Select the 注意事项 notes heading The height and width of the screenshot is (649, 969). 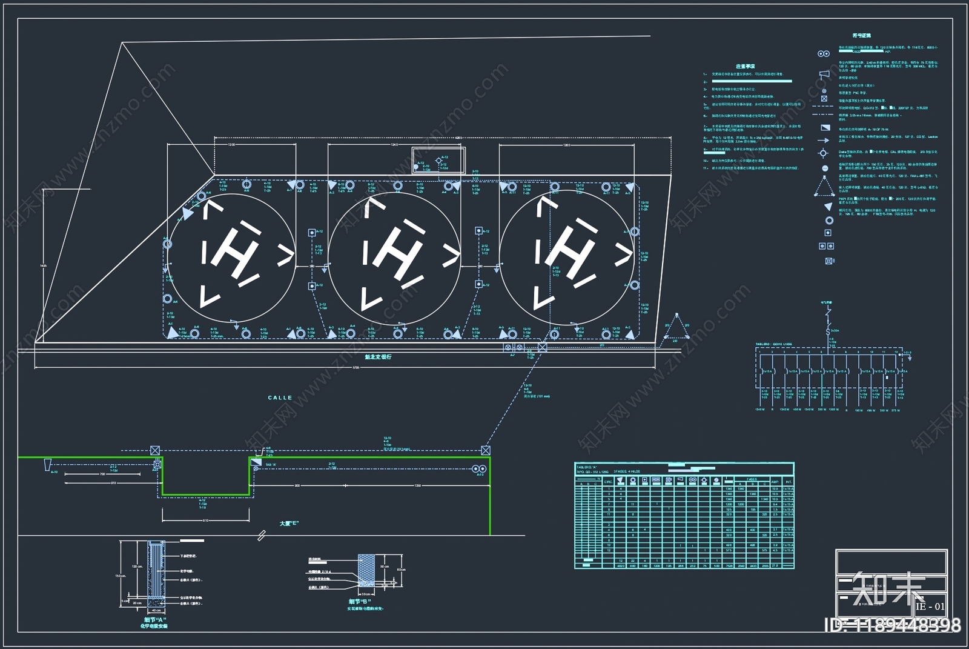(x=746, y=66)
